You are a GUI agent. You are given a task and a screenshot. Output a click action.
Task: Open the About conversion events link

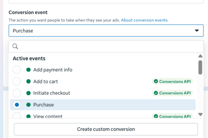pos(144,20)
